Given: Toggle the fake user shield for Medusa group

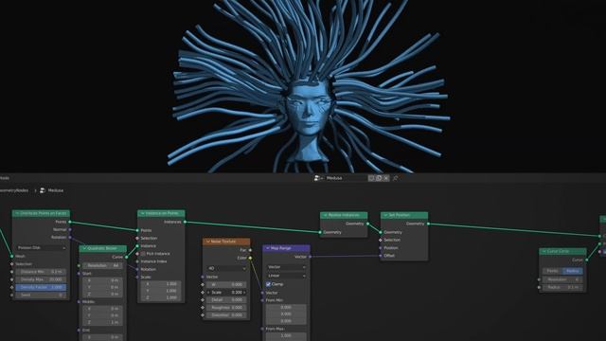Looking at the screenshot, I should 371,178.
